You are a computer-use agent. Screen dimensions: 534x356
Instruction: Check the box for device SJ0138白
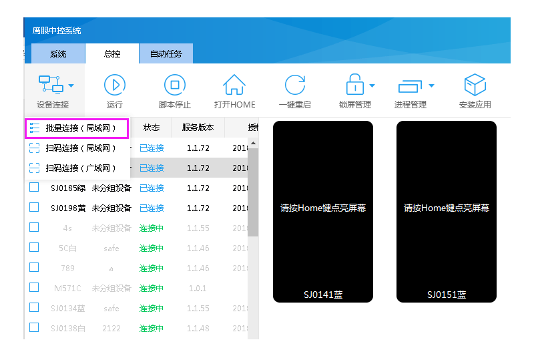tap(34, 327)
